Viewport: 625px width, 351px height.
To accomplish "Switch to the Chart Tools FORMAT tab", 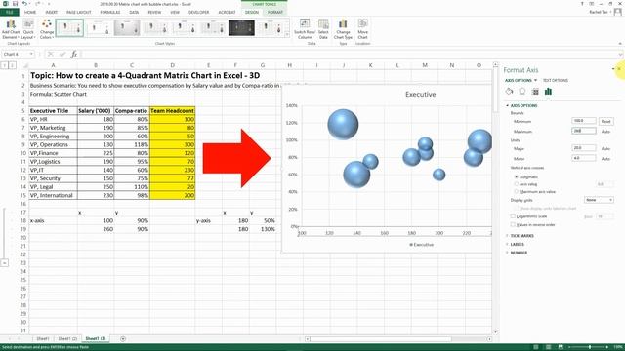I will [x=275, y=13].
